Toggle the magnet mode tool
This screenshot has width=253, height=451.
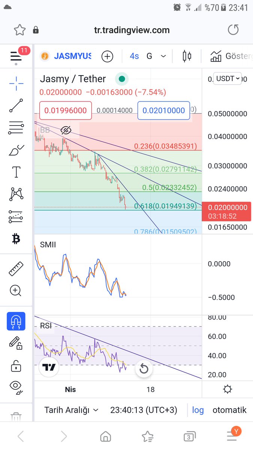coord(16,321)
